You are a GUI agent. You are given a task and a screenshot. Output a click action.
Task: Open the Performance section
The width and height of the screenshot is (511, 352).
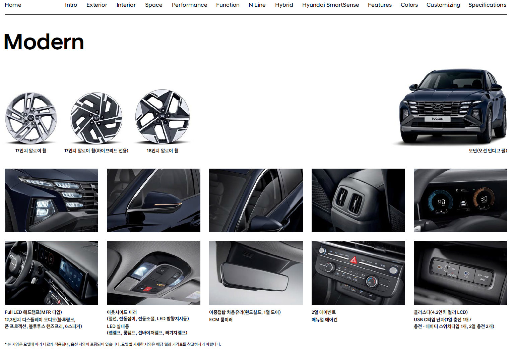(x=190, y=5)
